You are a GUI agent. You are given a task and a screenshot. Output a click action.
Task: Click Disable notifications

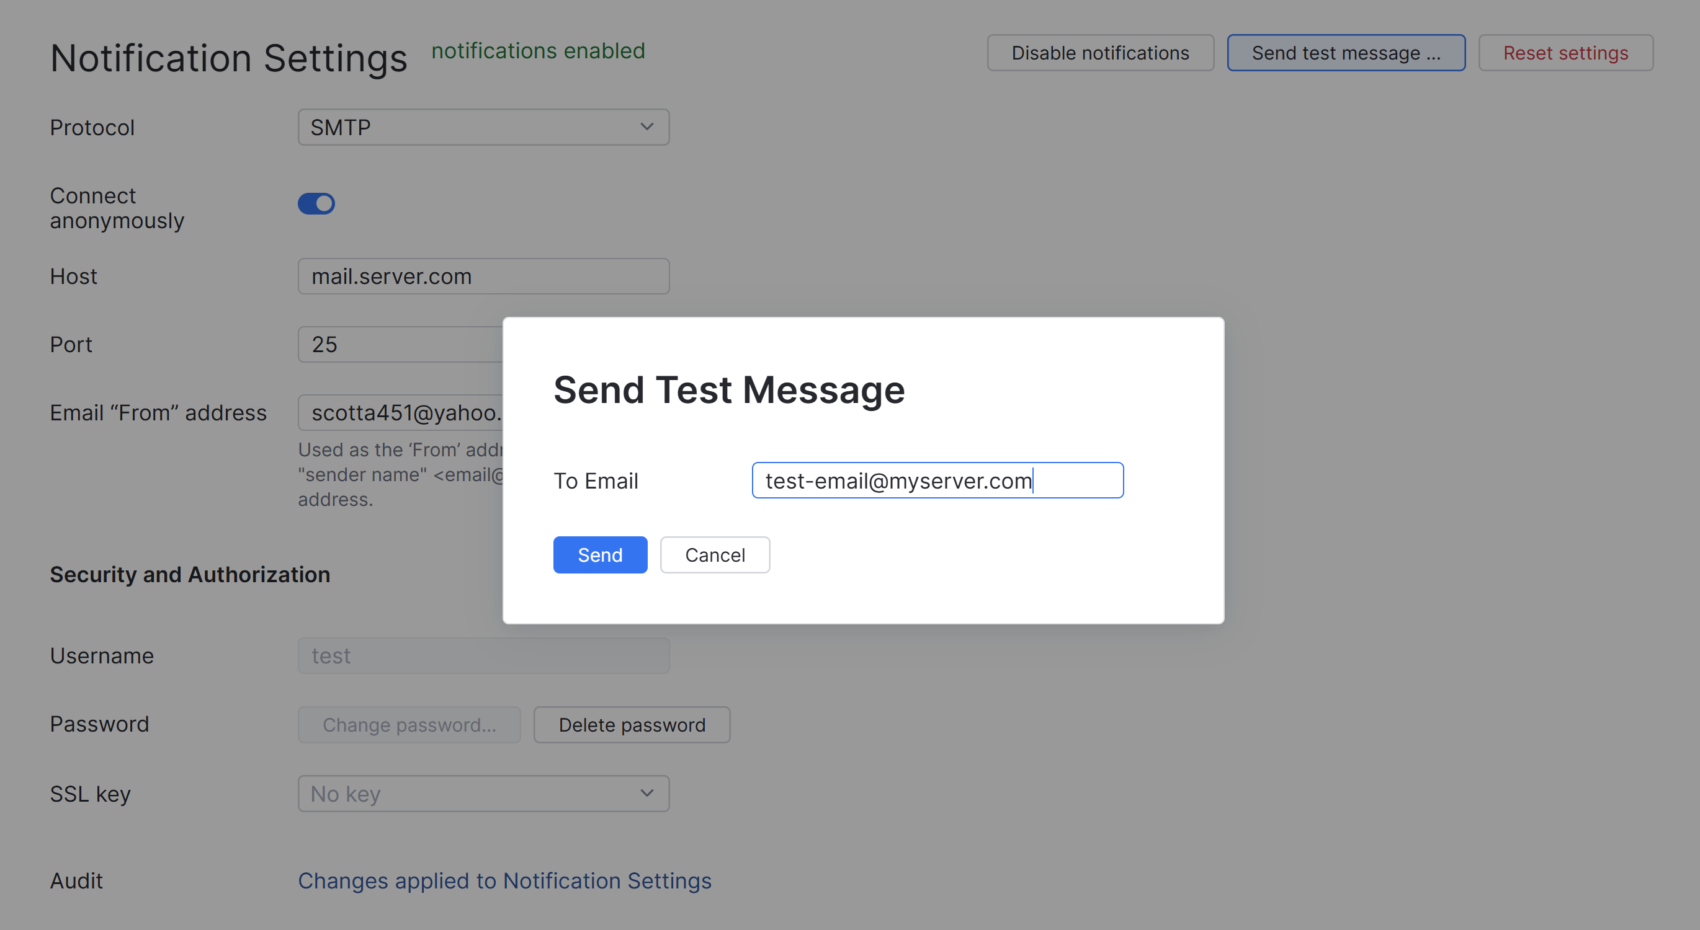click(x=1099, y=53)
